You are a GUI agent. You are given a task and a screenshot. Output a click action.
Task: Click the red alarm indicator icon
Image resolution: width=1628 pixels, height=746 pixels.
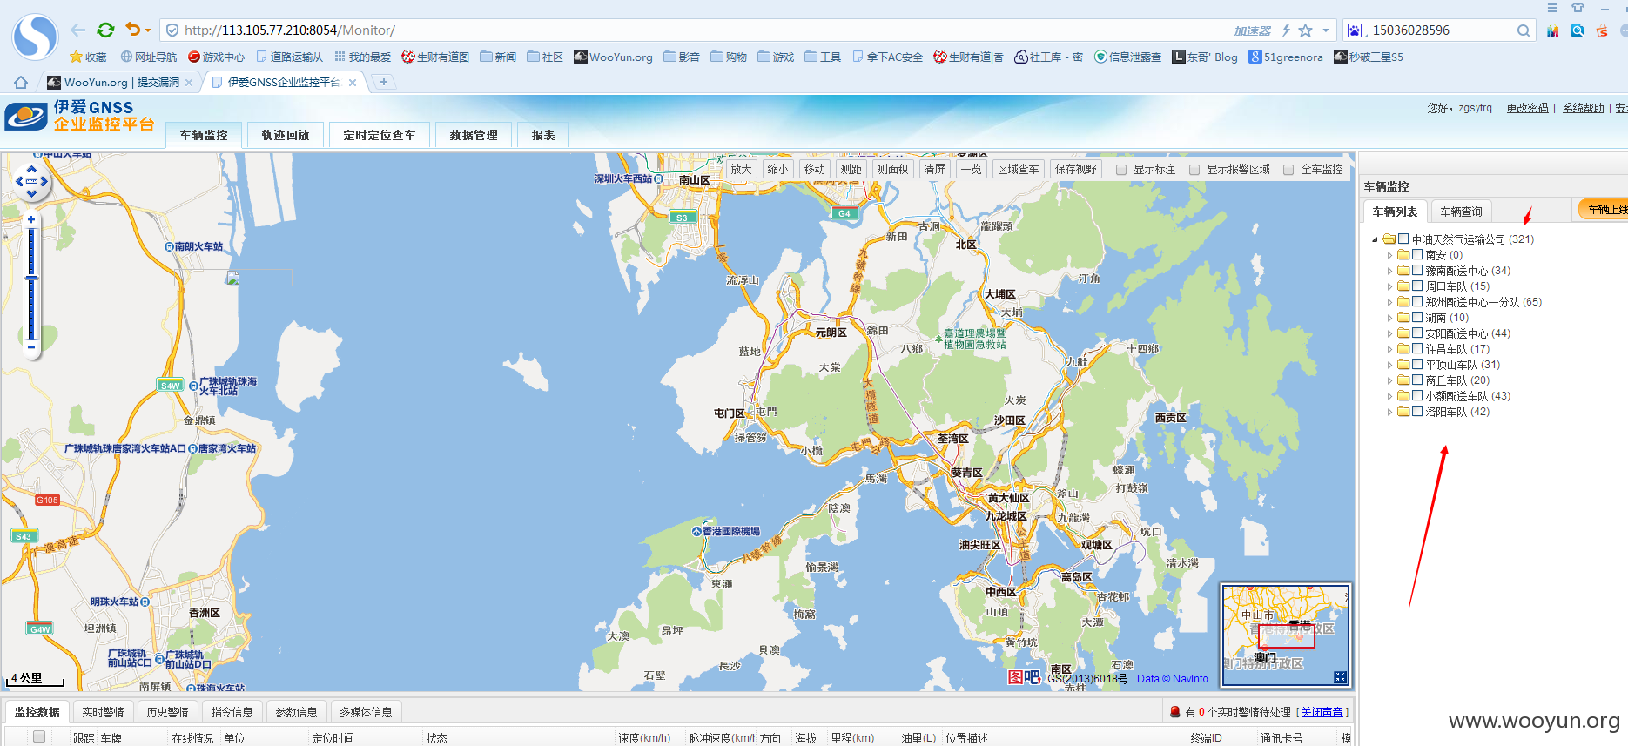point(1175,712)
